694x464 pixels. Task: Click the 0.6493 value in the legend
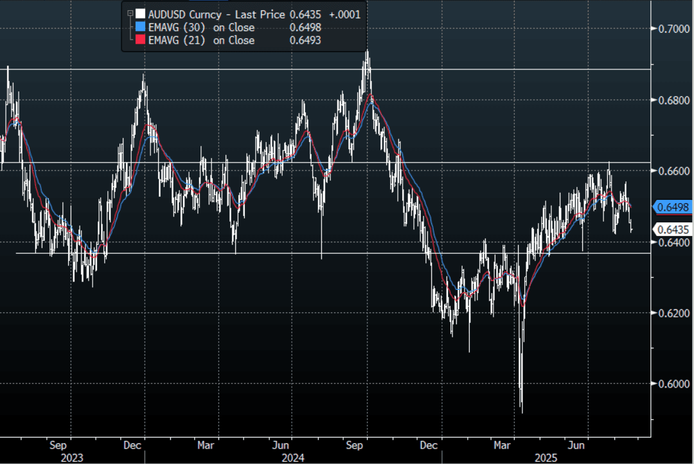tap(305, 40)
